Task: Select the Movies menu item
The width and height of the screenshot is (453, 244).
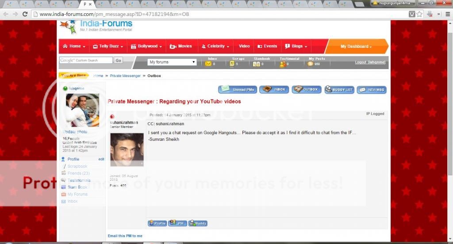Action: [181, 46]
